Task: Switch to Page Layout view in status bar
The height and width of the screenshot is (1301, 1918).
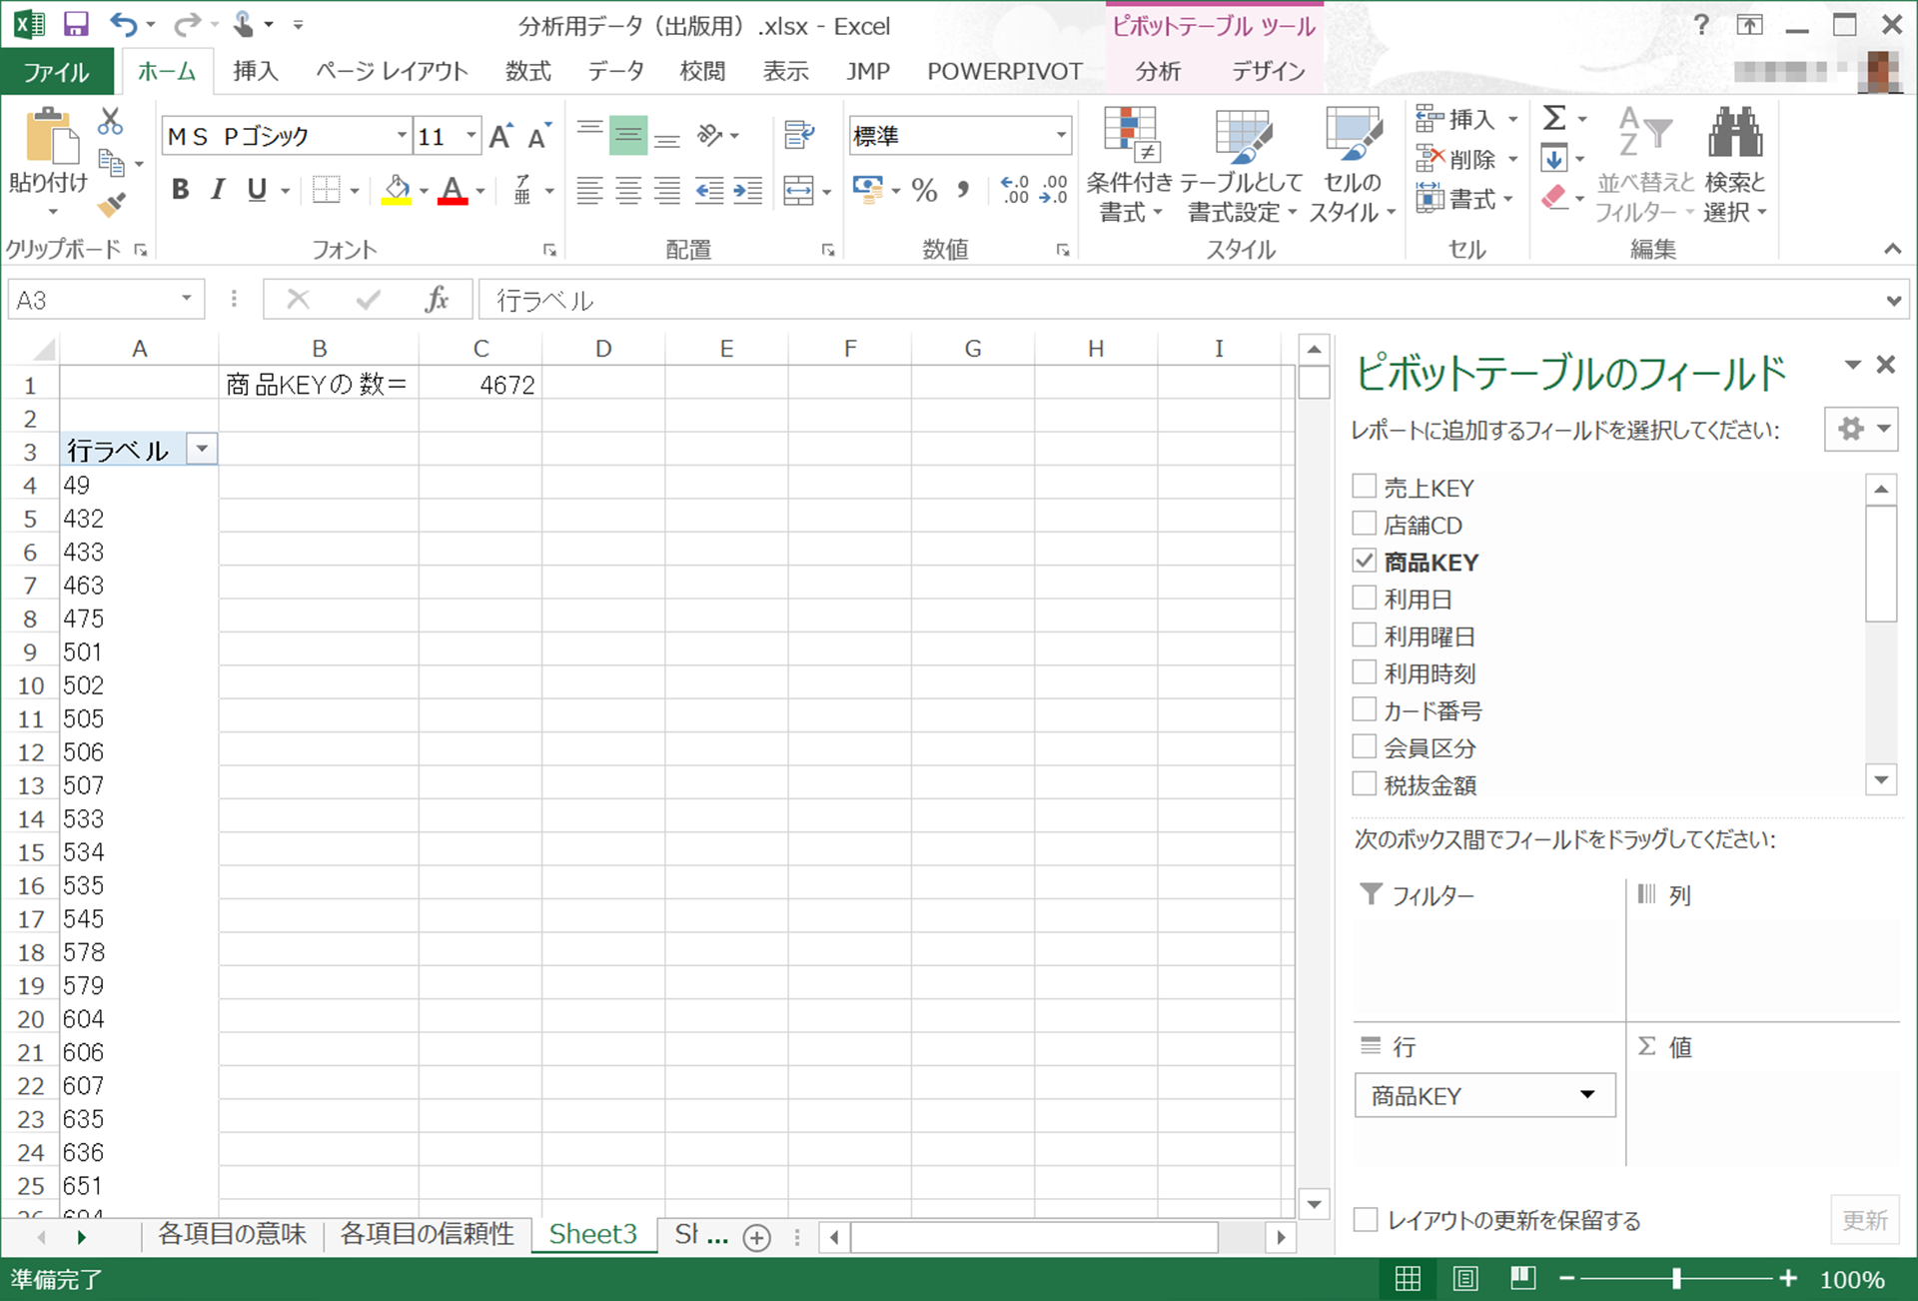Action: pos(1465,1279)
